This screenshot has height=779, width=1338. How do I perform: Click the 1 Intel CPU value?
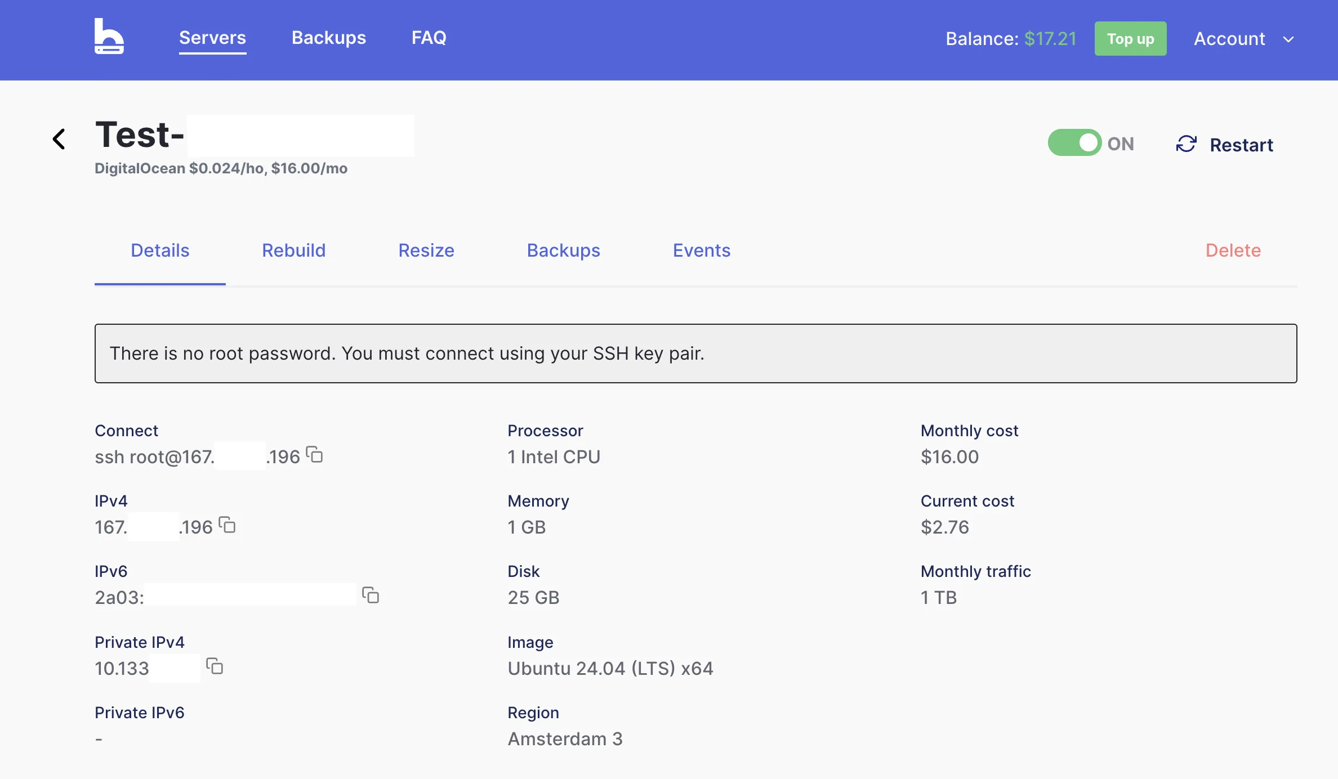coord(554,456)
